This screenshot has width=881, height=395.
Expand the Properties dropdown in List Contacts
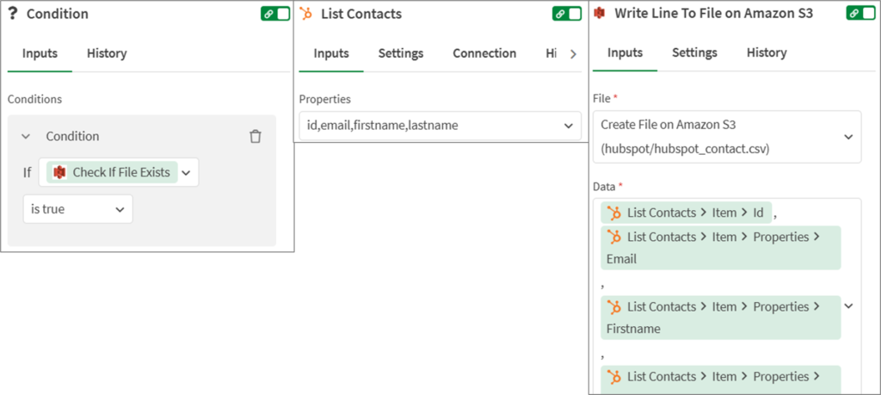coord(567,126)
